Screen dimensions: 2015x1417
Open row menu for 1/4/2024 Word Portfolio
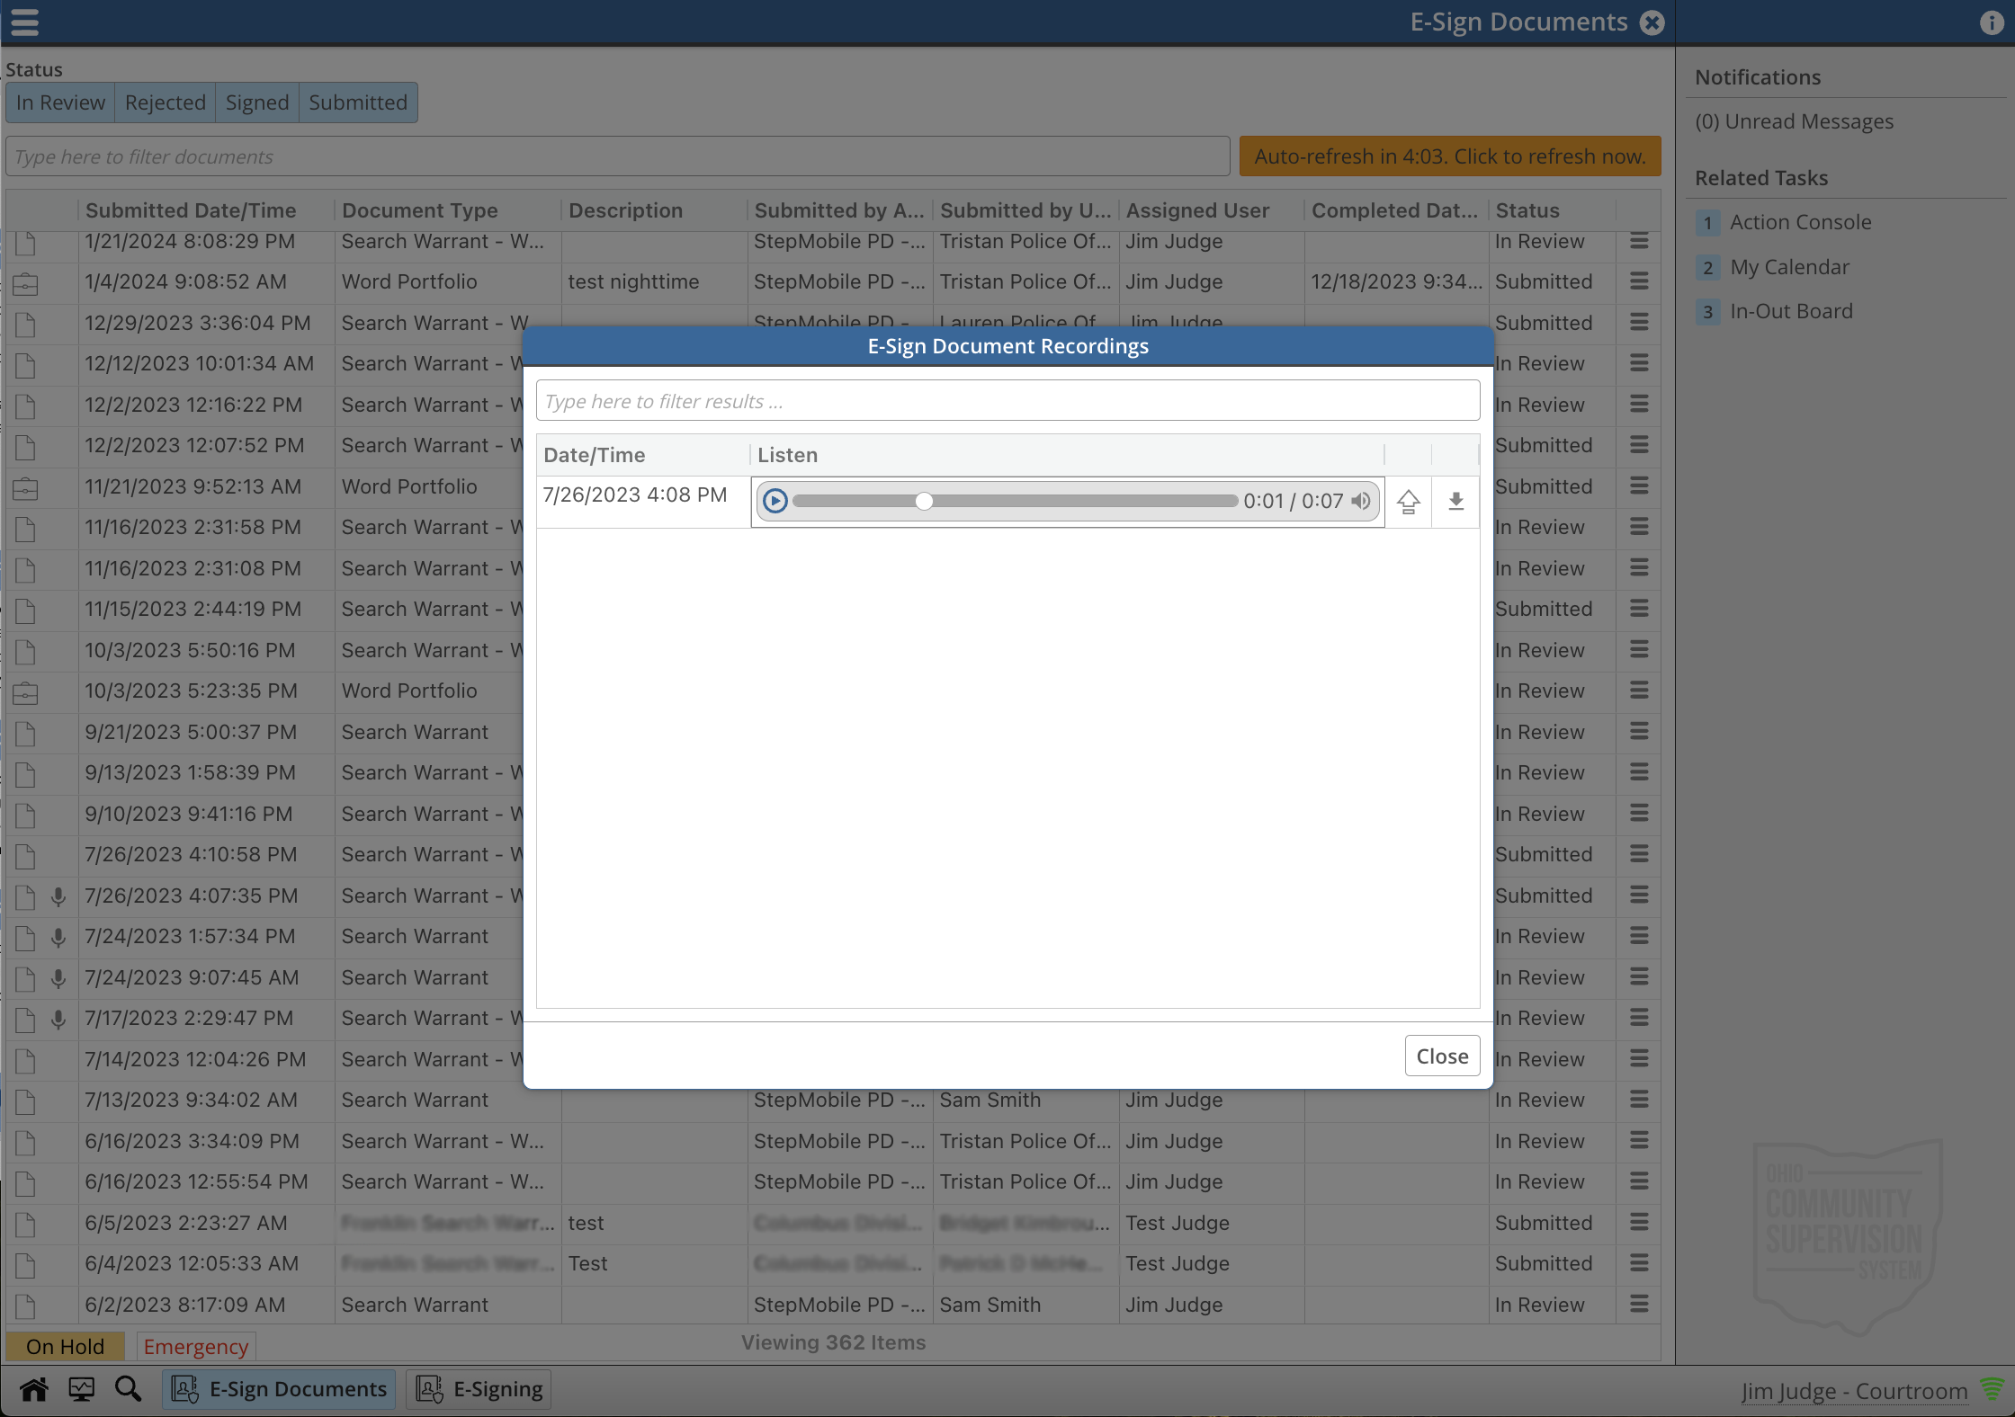click(1639, 281)
